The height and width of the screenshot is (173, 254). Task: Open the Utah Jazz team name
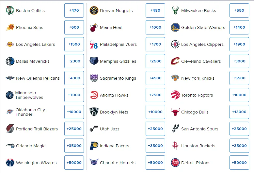pyautogui.click(x=110, y=129)
